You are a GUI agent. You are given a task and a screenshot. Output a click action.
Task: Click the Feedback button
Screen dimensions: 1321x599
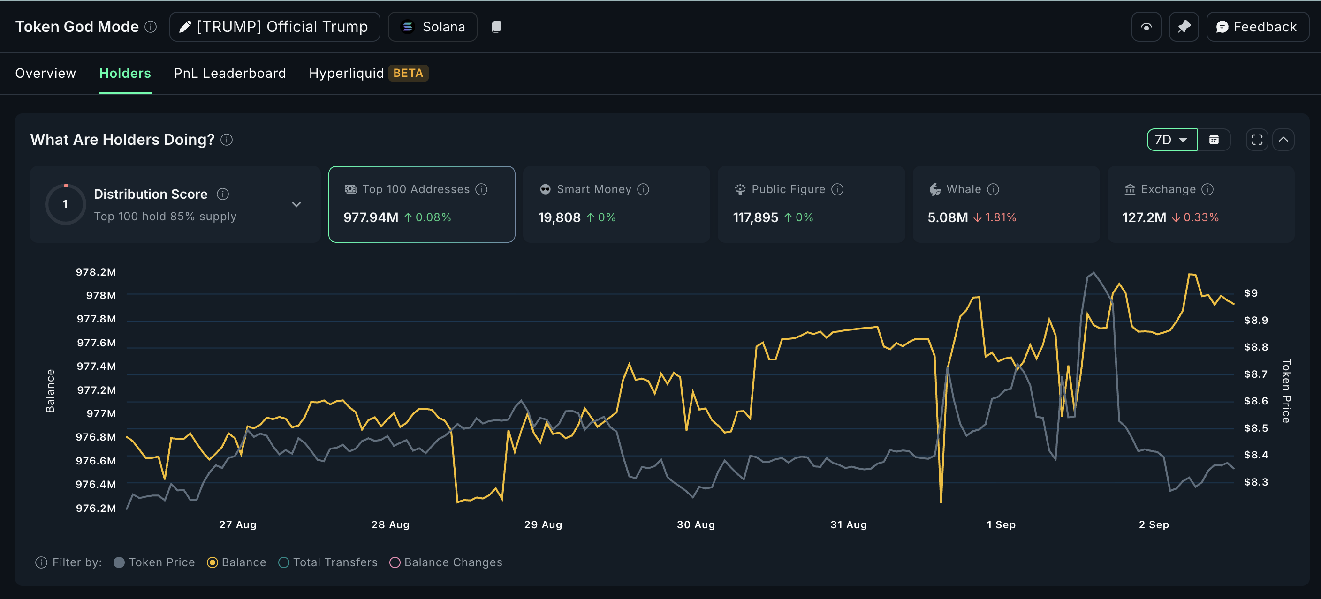(x=1257, y=27)
